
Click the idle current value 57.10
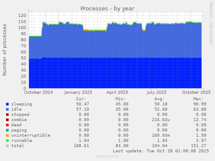[x=83, y=109]
